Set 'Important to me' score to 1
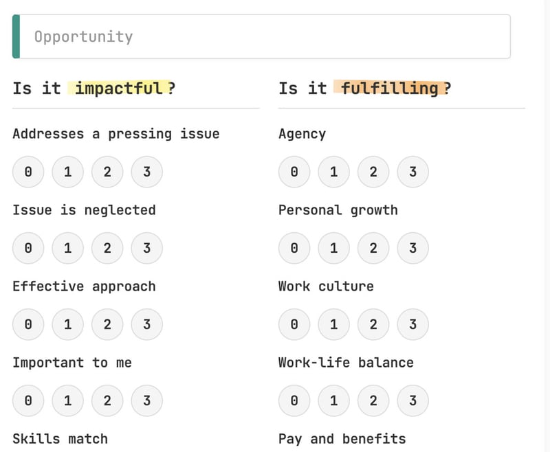The width and height of the screenshot is (550, 452). (x=67, y=400)
